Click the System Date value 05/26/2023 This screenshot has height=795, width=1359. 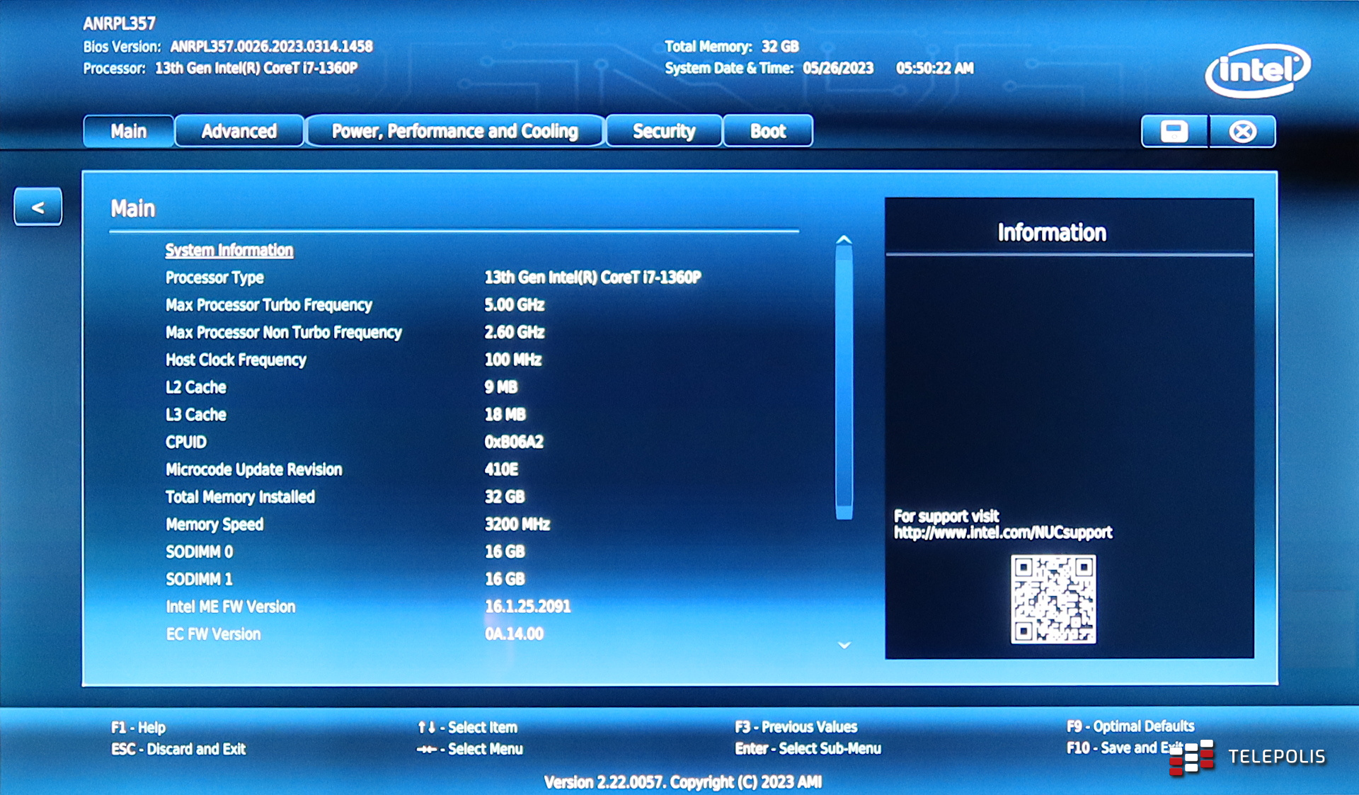point(837,69)
